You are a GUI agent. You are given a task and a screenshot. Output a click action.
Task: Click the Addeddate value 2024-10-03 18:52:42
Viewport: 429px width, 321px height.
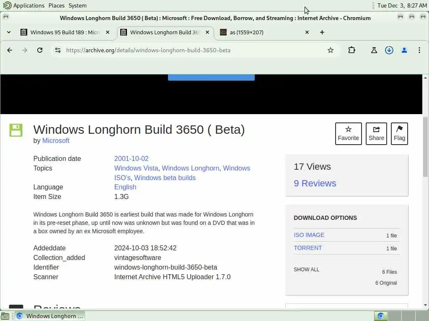pyautogui.click(x=145, y=248)
